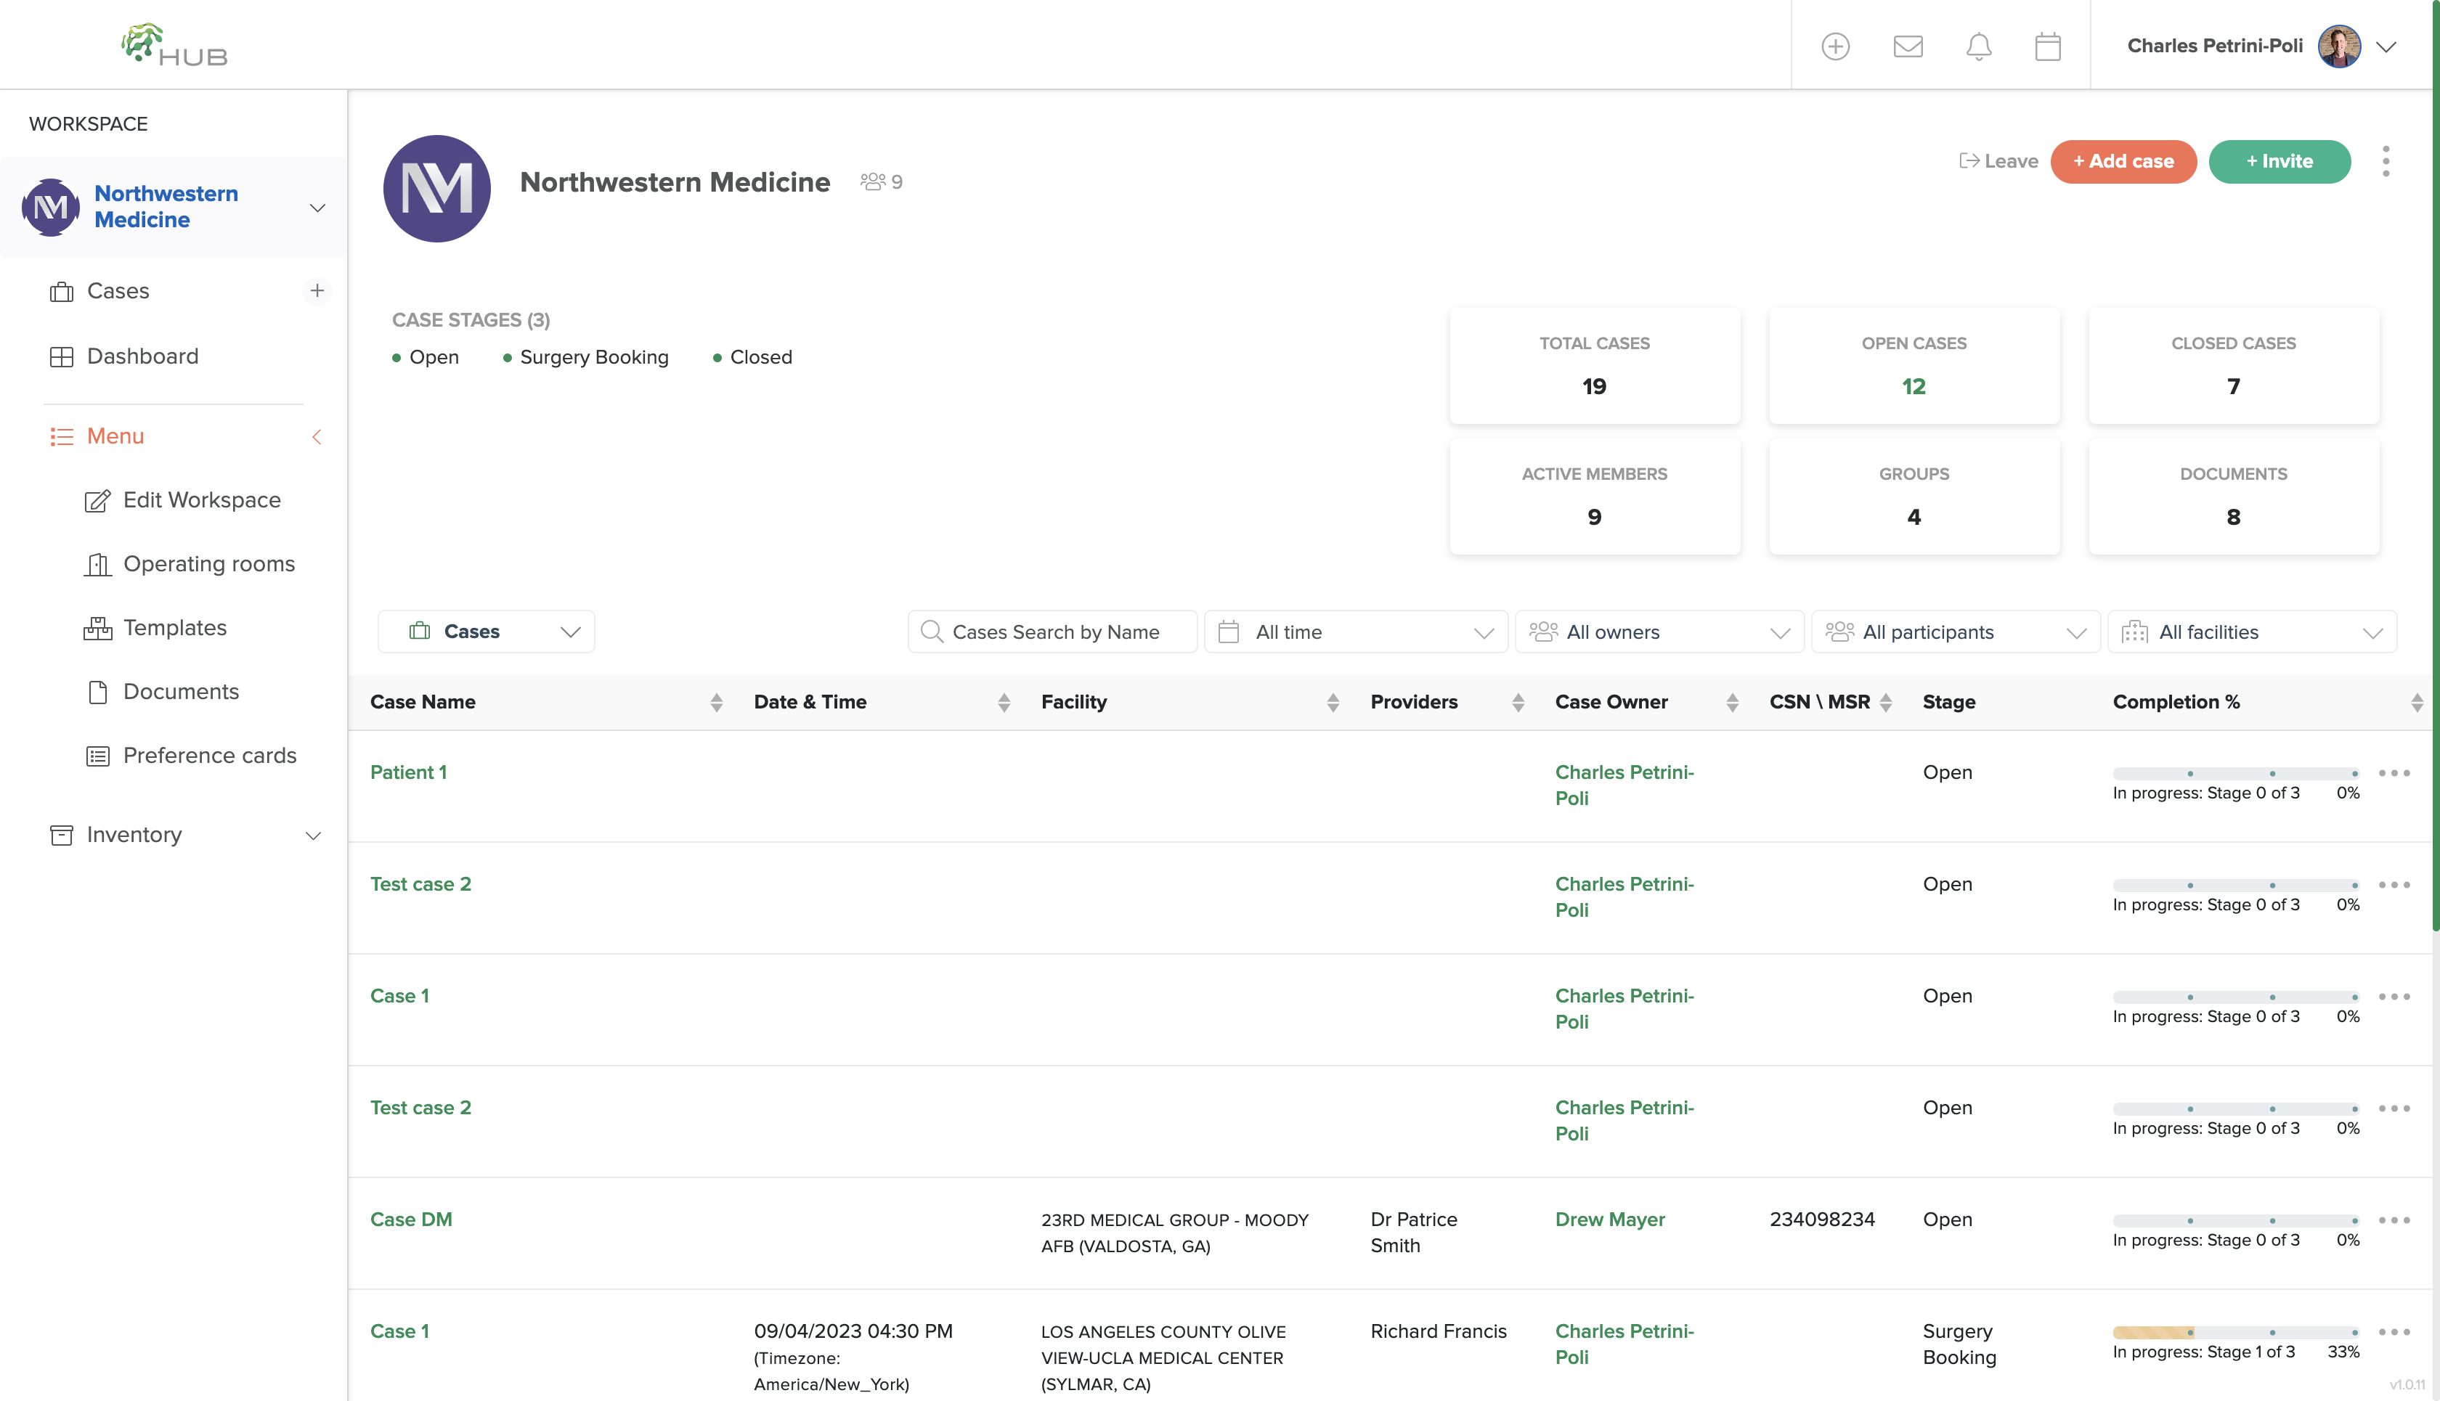Open row actions for Case DM
The height and width of the screenshot is (1401, 2440).
2394,1220
